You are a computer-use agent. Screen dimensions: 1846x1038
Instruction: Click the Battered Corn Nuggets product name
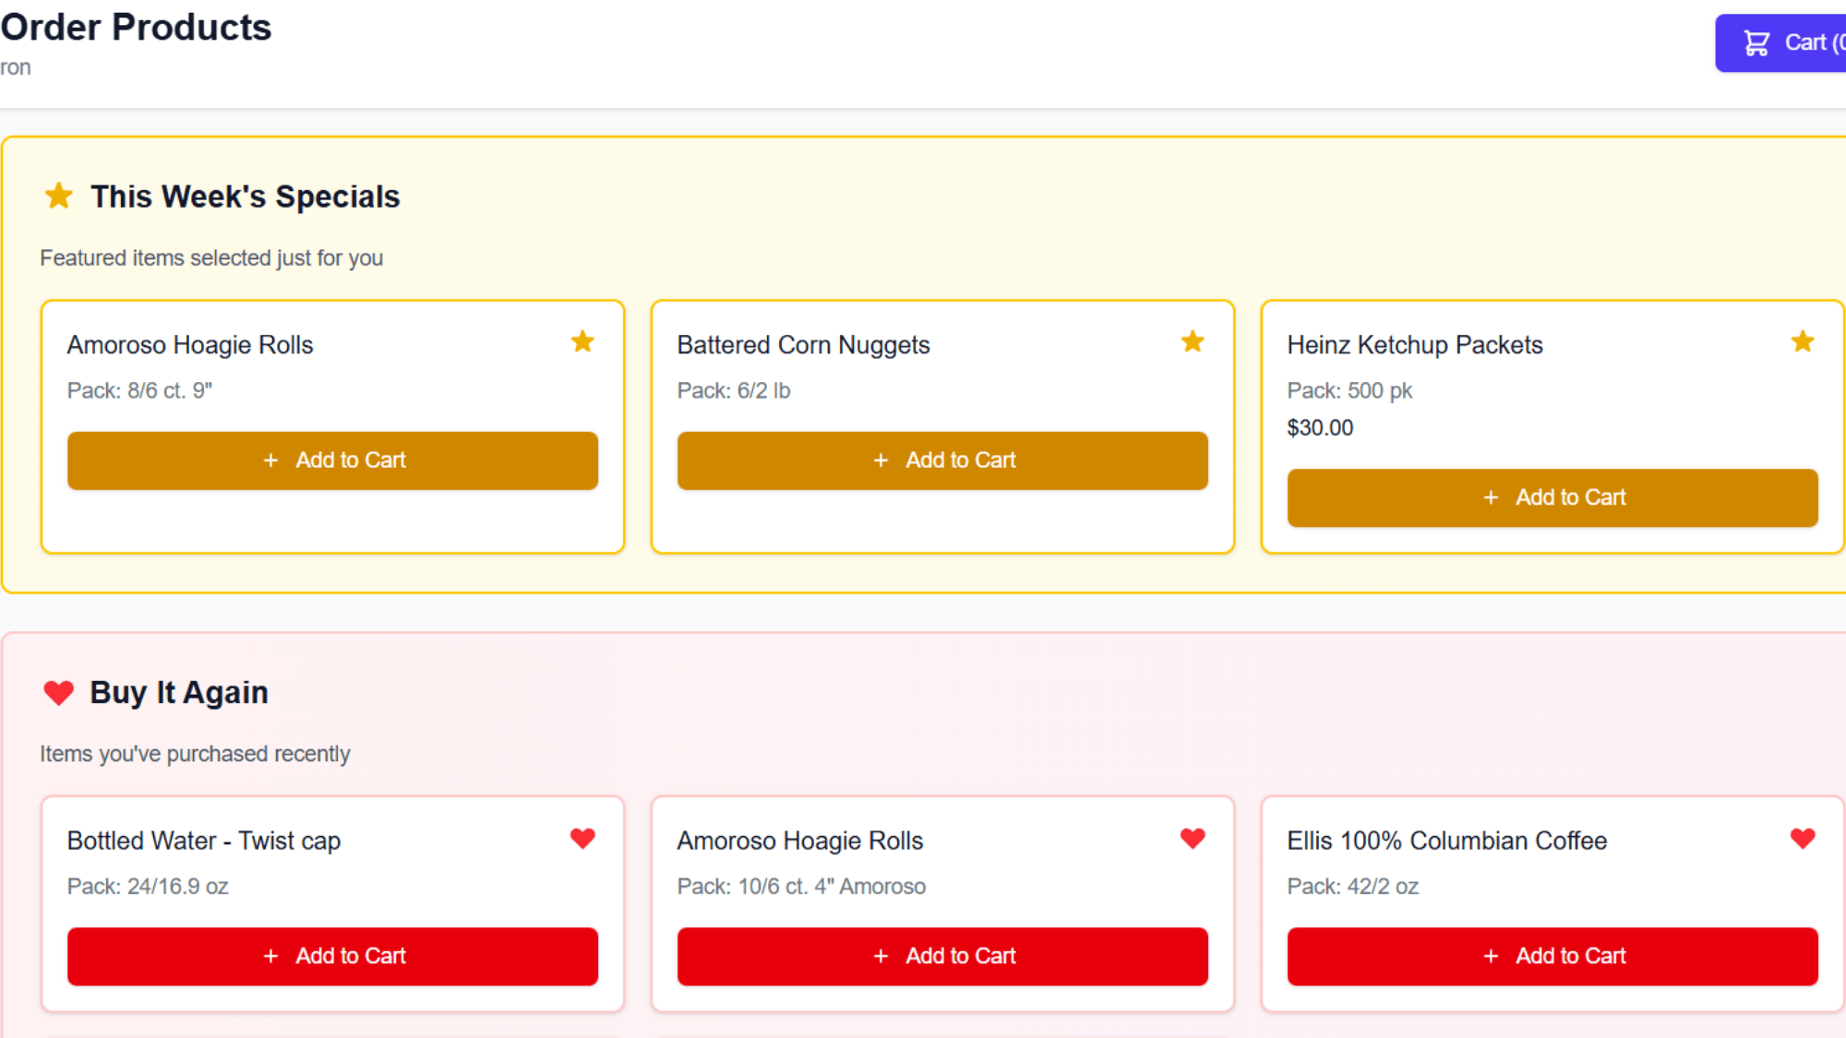click(803, 345)
